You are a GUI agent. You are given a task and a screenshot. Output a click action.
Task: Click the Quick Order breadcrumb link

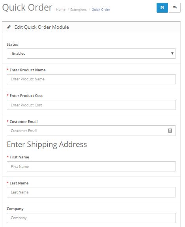click(101, 9)
